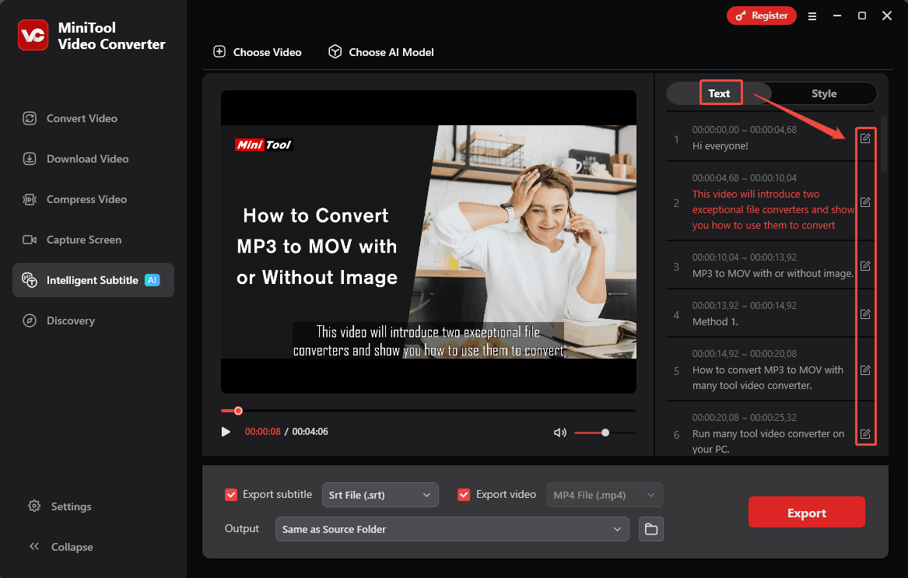Toggle Export video checkbox

pos(463,495)
